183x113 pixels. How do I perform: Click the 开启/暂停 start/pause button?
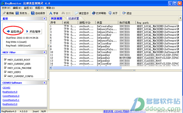pyautogui.click(x=33, y=32)
